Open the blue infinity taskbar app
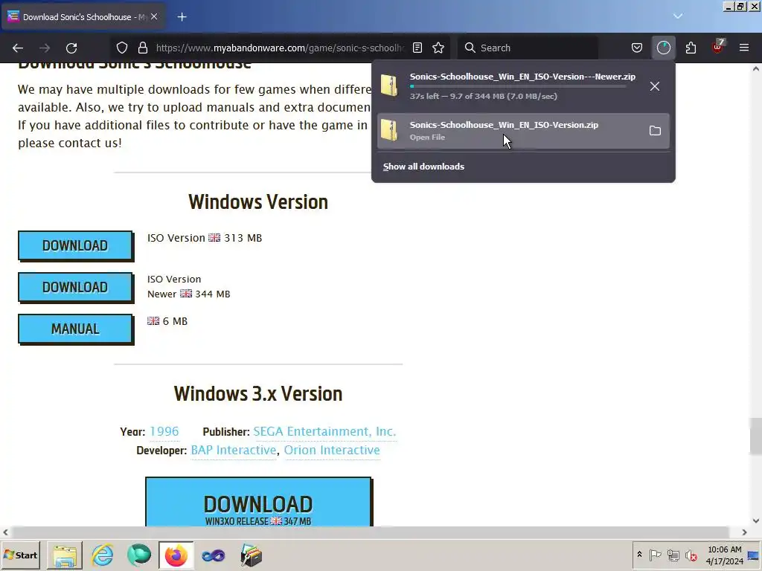Image resolution: width=762 pixels, height=571 pixels. click(x=214, y=555)
